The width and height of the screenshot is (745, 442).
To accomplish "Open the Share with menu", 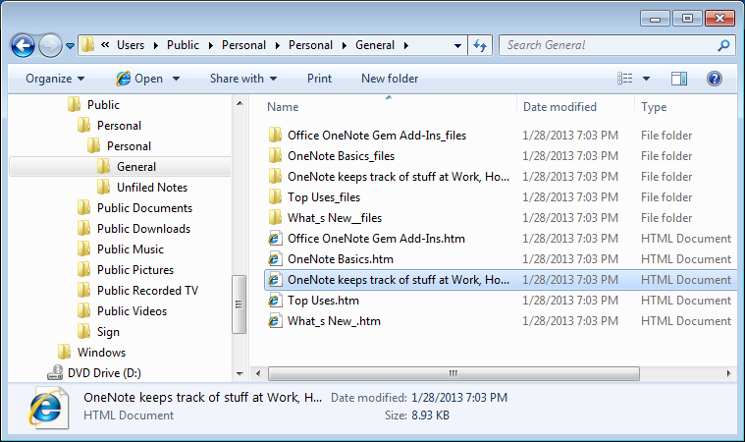I will (x=243, y=79).
